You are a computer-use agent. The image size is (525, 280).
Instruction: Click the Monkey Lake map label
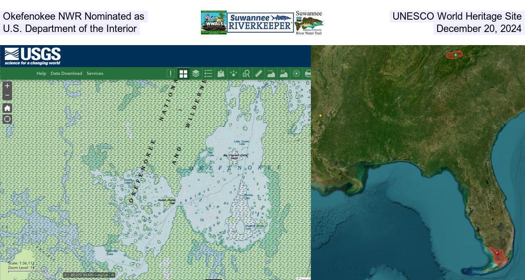pyautogui.click(x=249, y=196)
